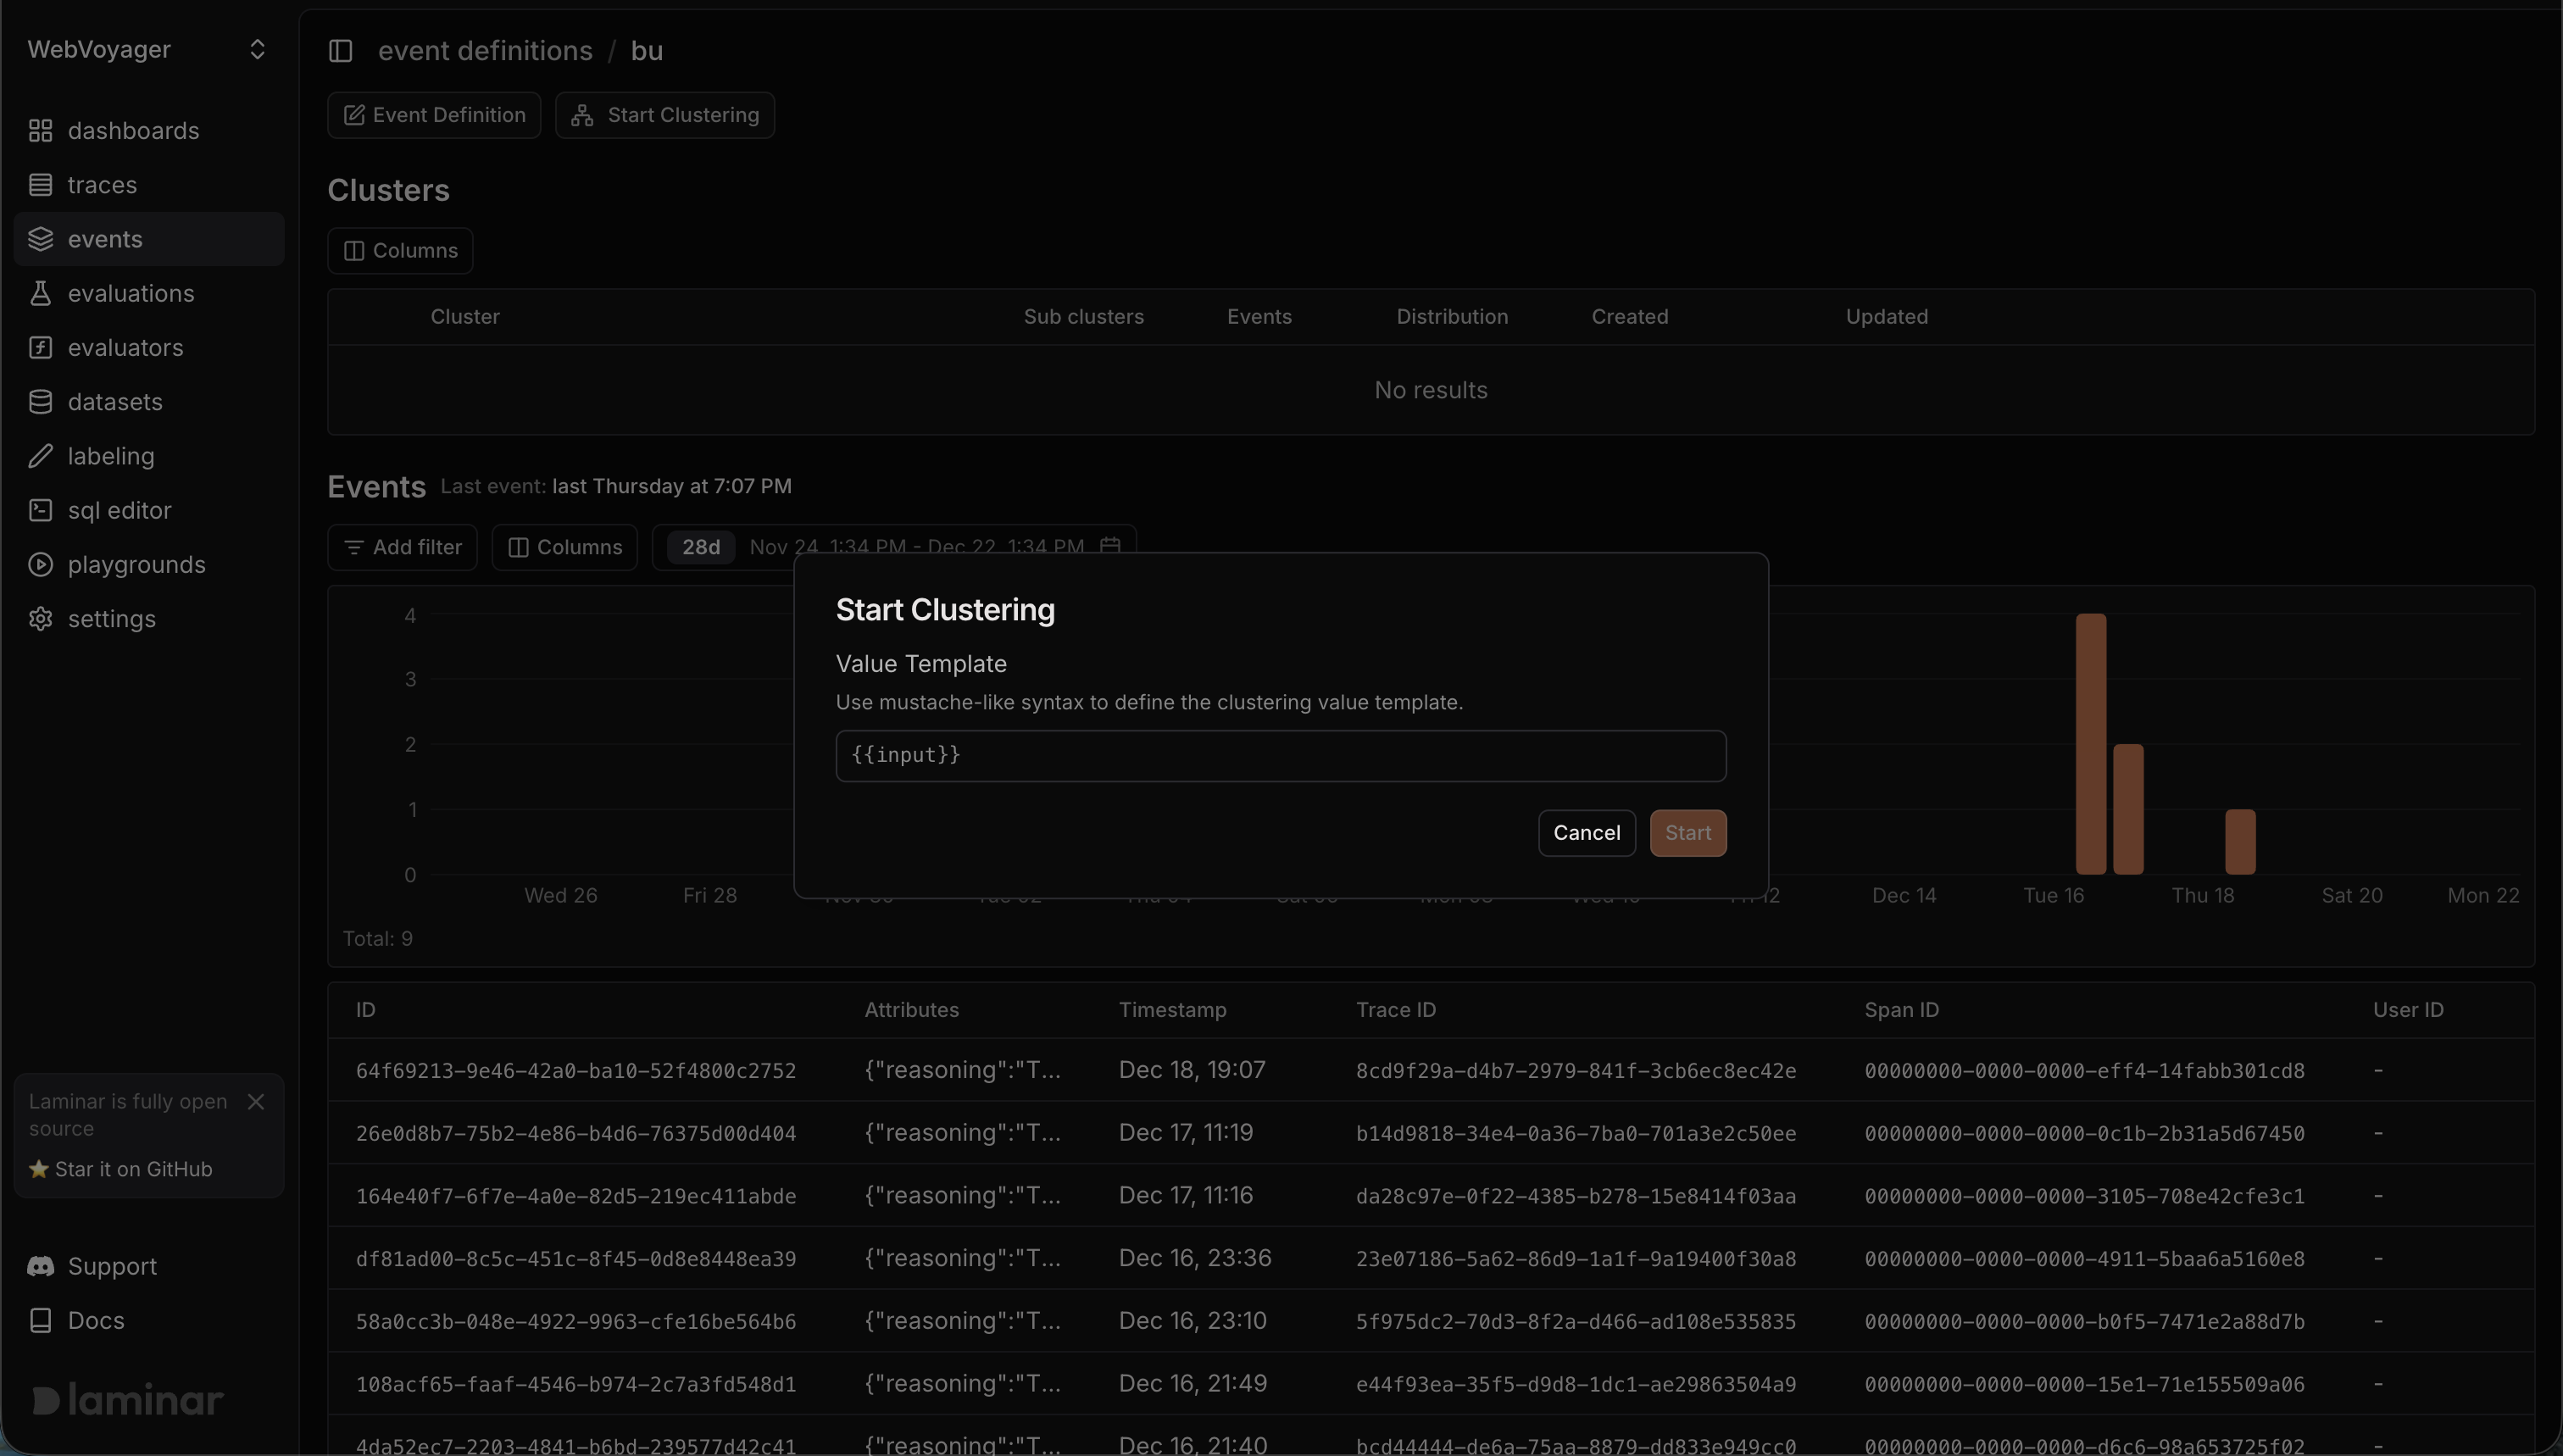The image size is (2563, 1456).
Task: Open the dashboards sidebar icon
Action: click(x=40, y=131)
